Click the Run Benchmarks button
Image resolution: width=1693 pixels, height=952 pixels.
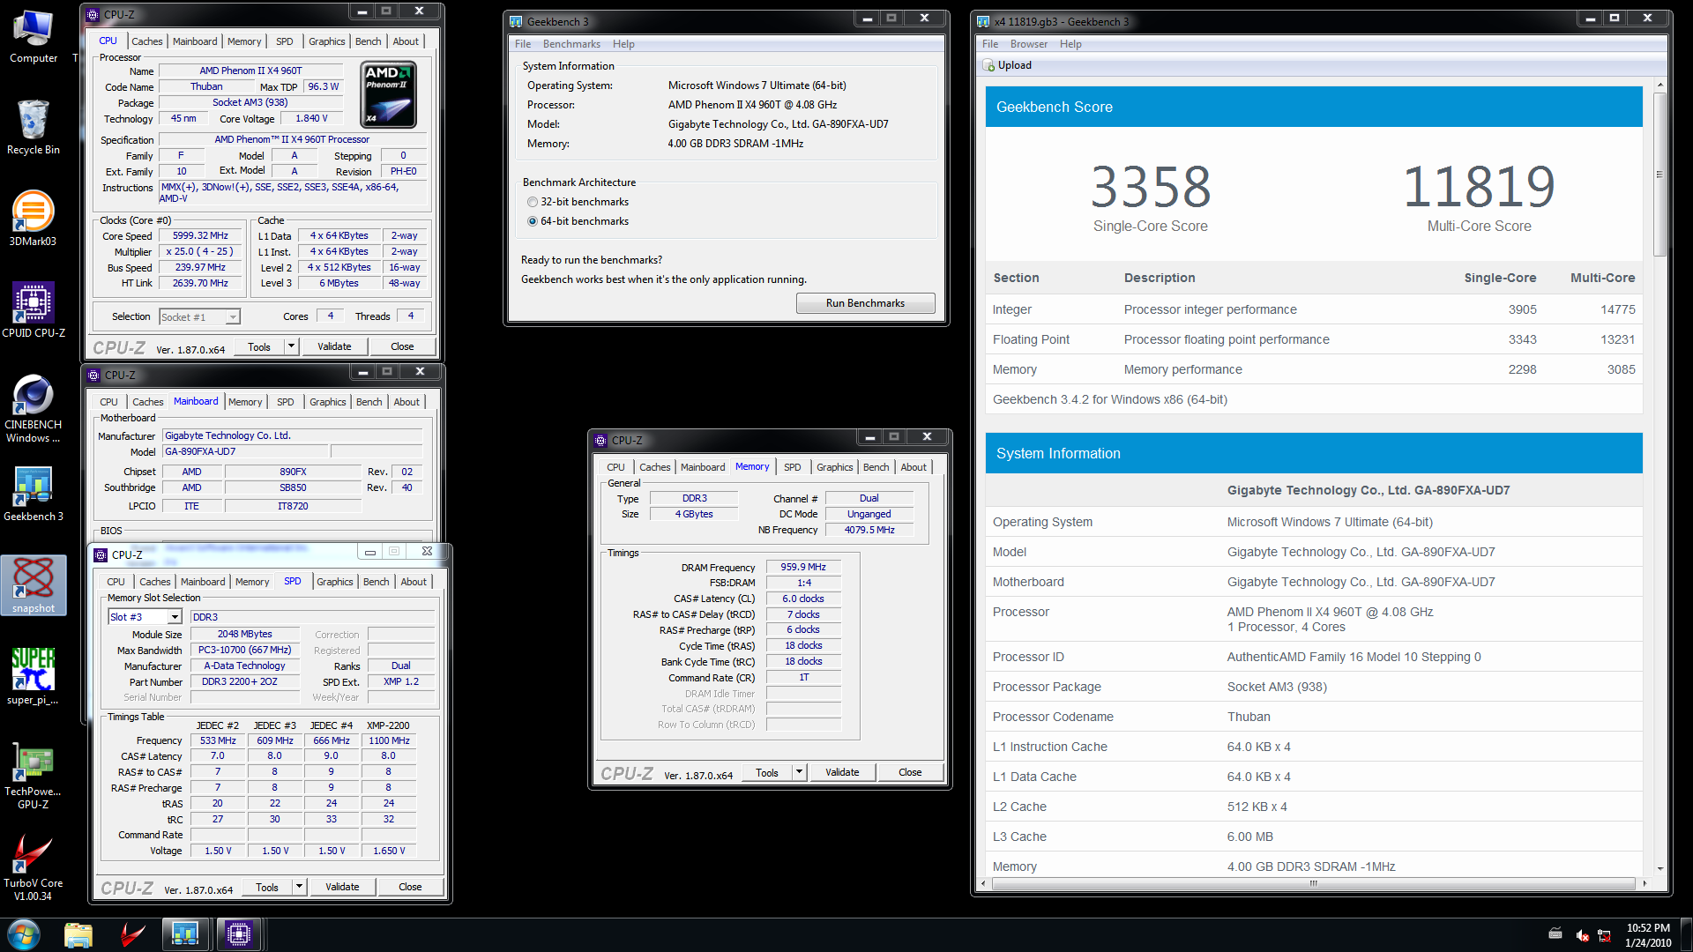coord(865,303)
